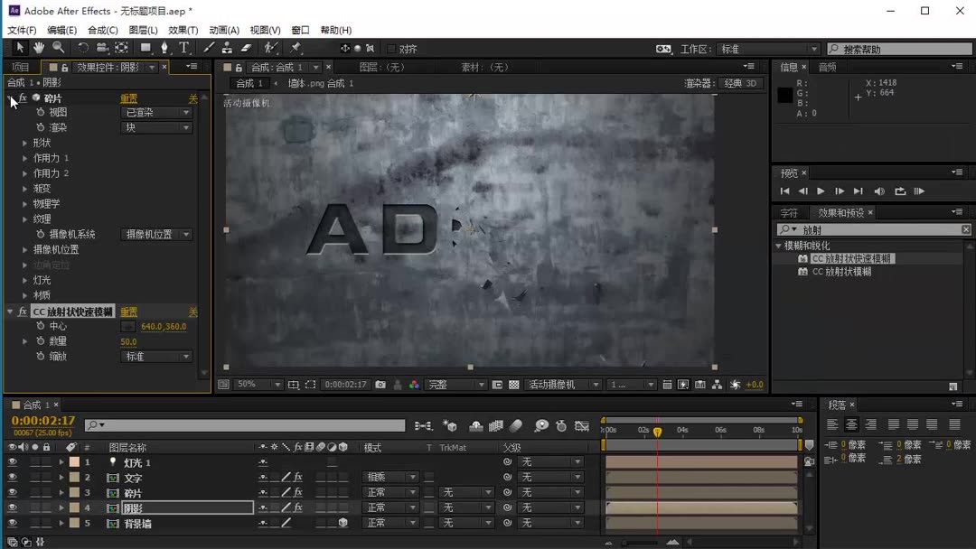Image resolution: width=976 pixels, height=549 pixels.
Task: Hide the 背景墙 layer visibility eye
Action: click(x=12, y=523)
